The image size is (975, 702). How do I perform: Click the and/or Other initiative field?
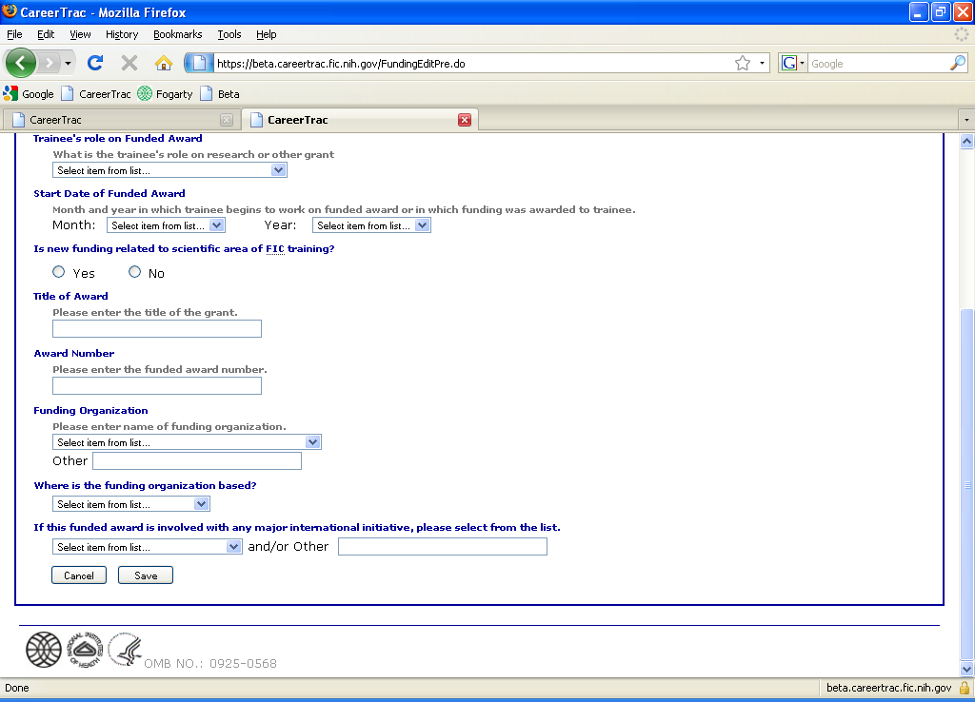point(443,547)
